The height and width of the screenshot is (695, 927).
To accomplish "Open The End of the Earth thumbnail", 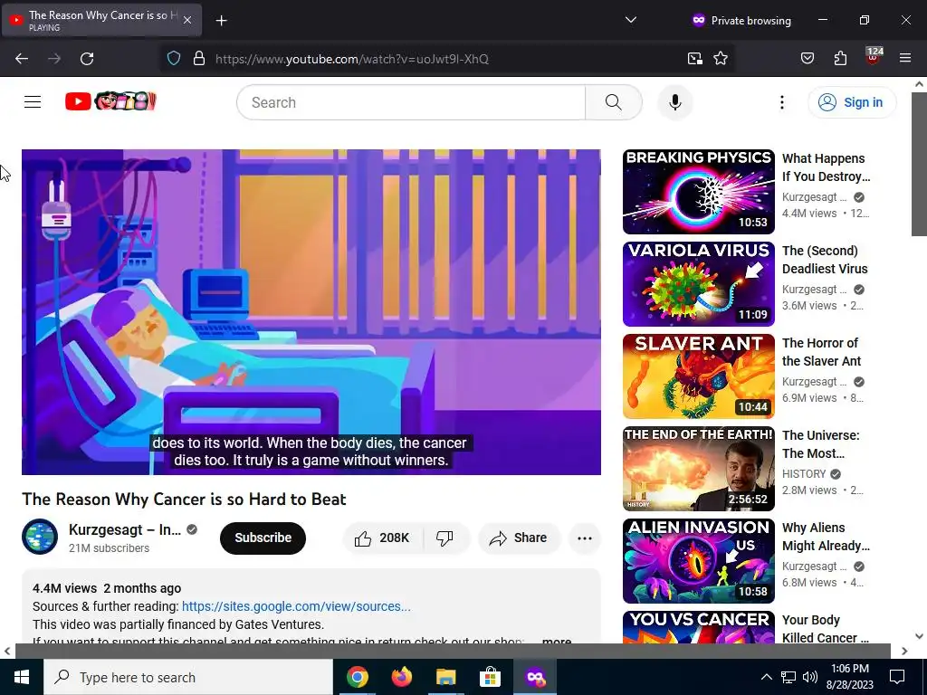I will 698,468.
